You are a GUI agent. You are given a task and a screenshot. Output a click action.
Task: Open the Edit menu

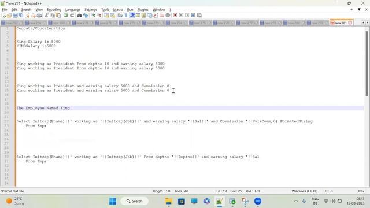[14, 10]
